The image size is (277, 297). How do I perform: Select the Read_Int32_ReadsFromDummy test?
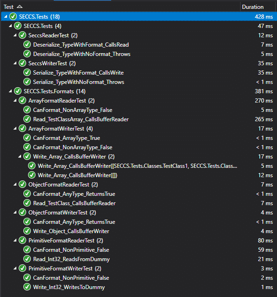pos(71,259)
